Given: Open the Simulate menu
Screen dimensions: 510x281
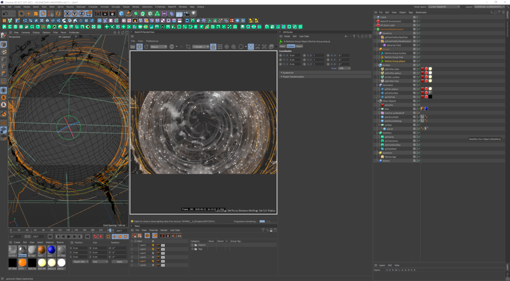Looking at the screenshot, I should (x=116, y=7).
